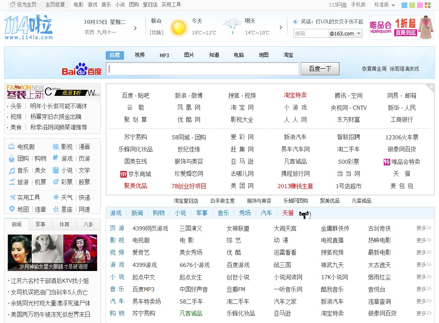Screen dimensions: 439x323
Task: Click inside the Baidu search input field
Action: (x=201, y=69)
